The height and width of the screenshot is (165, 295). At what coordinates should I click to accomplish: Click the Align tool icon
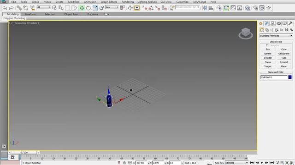[211, 8]
